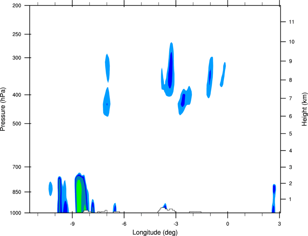308x236 pixels.
Task: Click the green core of the low-level contour
Action: (x=79, y=197)
